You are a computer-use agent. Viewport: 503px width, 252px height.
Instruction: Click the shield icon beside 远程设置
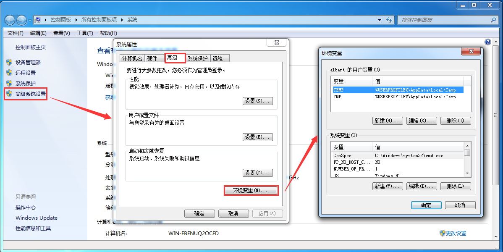(9, 73)
